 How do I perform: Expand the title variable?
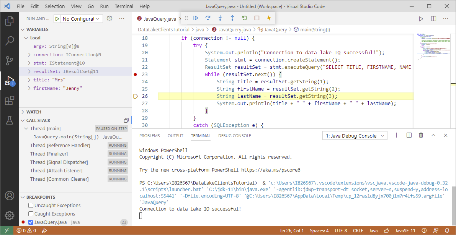tap(29, 80)
